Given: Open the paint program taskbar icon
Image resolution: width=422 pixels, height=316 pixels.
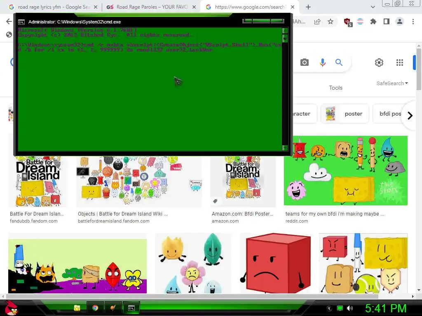Looking at the screenshot, I should [x=113, y=308].
